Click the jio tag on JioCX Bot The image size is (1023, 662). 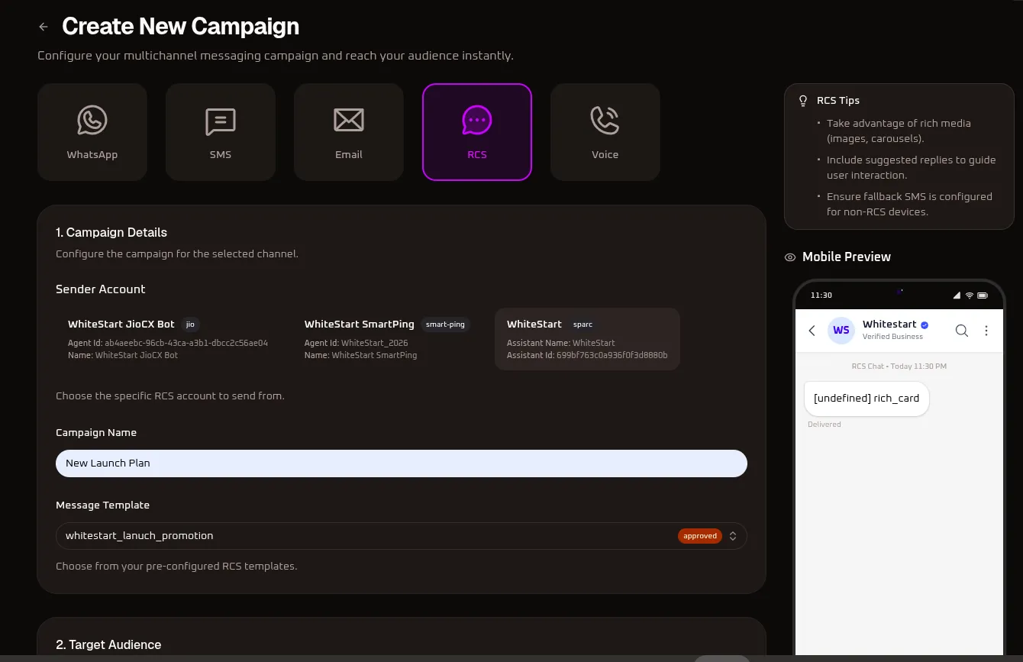[x=190, y=325]
